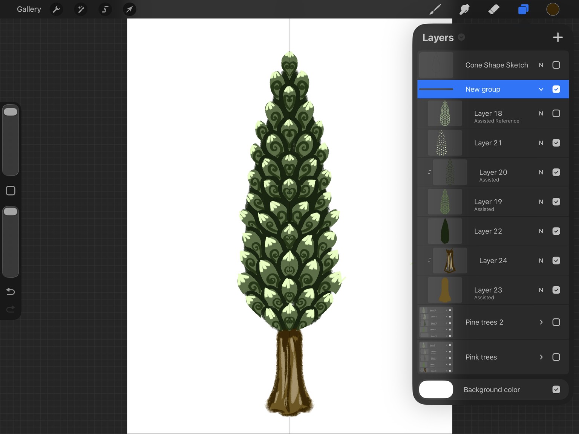Select the Cone Shape Sketch layer thumbnail
Screen dimensions: 579x434
(x=436, y=65)
